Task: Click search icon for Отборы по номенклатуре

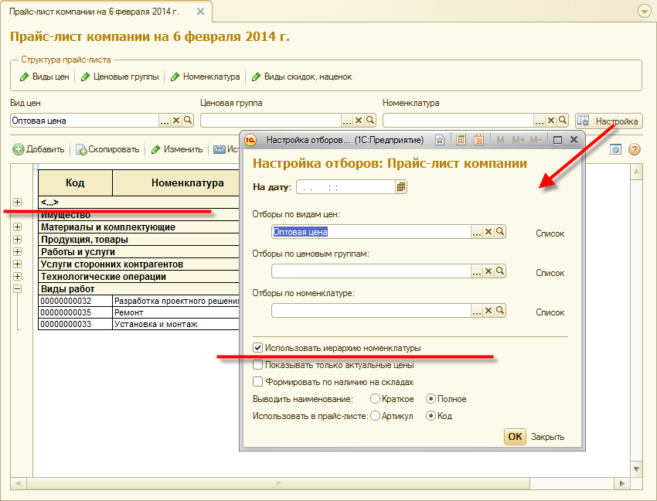Action: coord(500,310)
